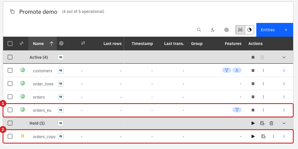Image resolution: width=298 pixels, height=149 pixels.
Task: Sort by Features column header
Action: pyautogui.click(x=233, y=44)
